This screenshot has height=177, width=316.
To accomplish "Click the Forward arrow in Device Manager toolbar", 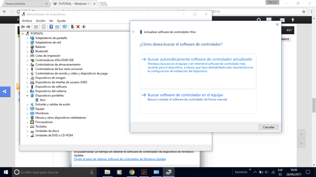I will (28, 27).
